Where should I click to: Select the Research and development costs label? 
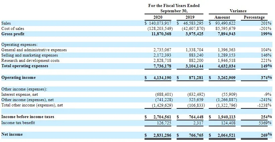pos(30,61)
